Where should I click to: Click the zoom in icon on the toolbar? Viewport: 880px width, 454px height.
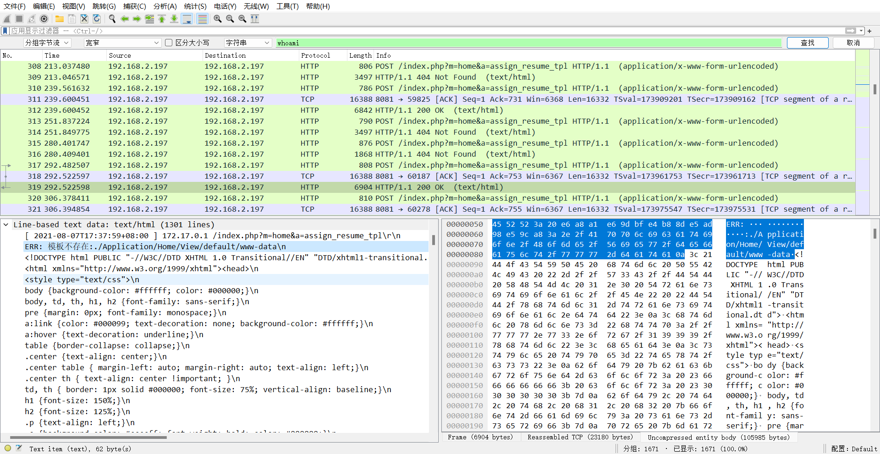pyautogui.click(x=217, y=19)
